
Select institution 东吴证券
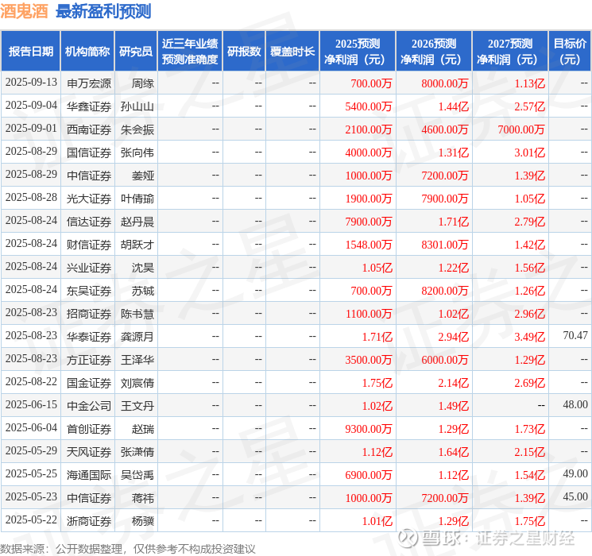[x=89, y=291]
